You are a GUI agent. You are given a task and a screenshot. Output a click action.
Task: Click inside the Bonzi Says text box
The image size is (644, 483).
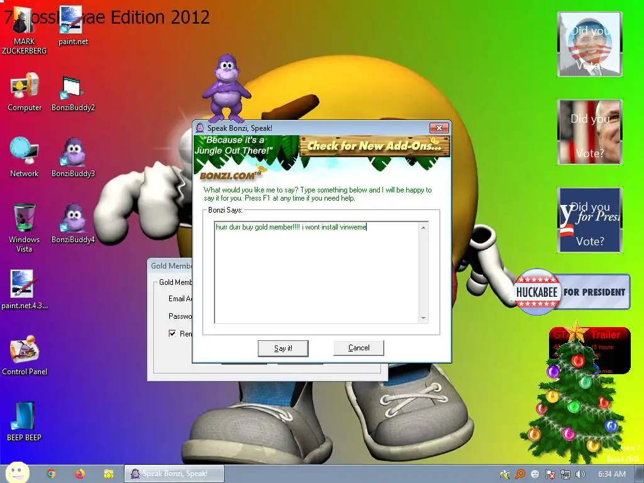tap(317, 273)
